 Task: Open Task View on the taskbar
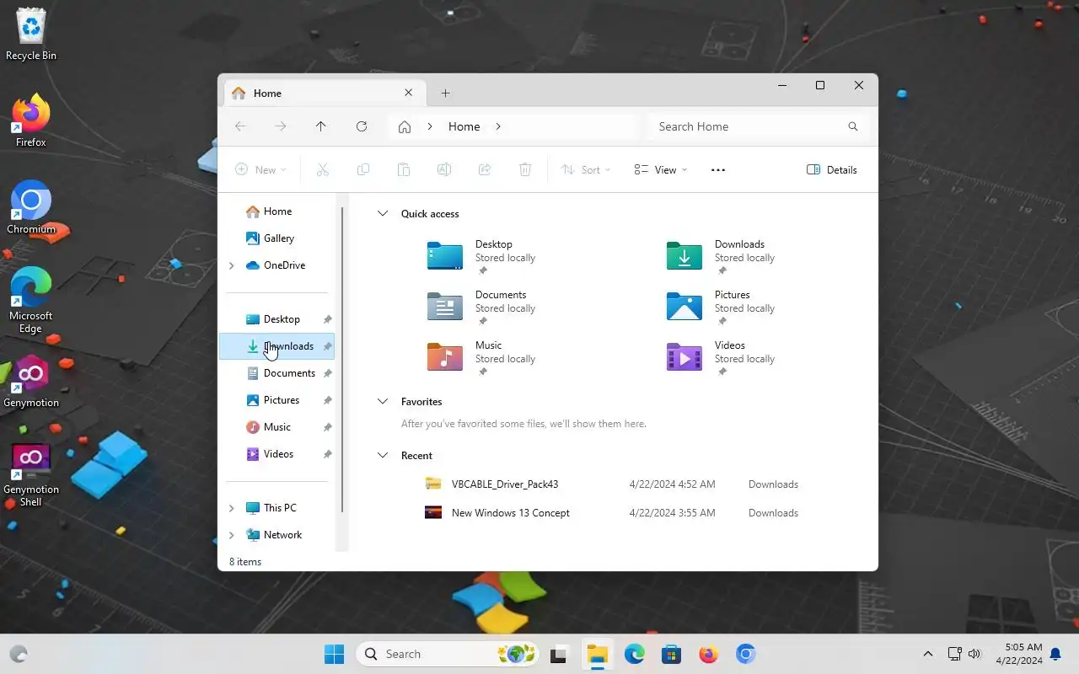(x=558, y=654)
